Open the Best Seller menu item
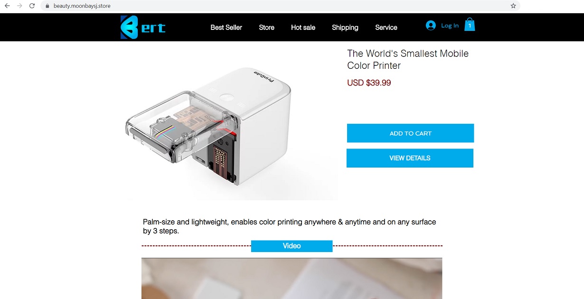This screenshot has height=299, width=584. click(226, 28)
